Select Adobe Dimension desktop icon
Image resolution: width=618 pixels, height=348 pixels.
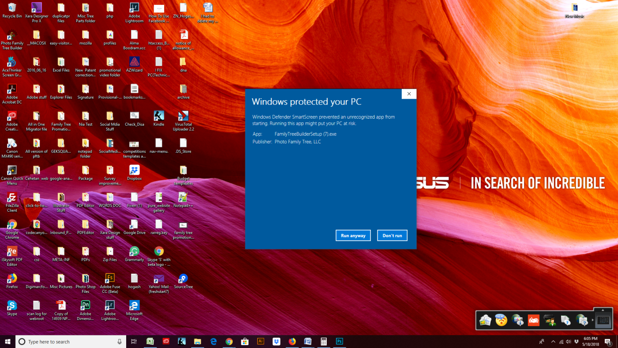click(x=85, y=310)
